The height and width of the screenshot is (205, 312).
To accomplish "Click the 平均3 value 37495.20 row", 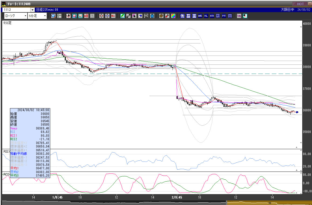I will click(x=30, y=176).
